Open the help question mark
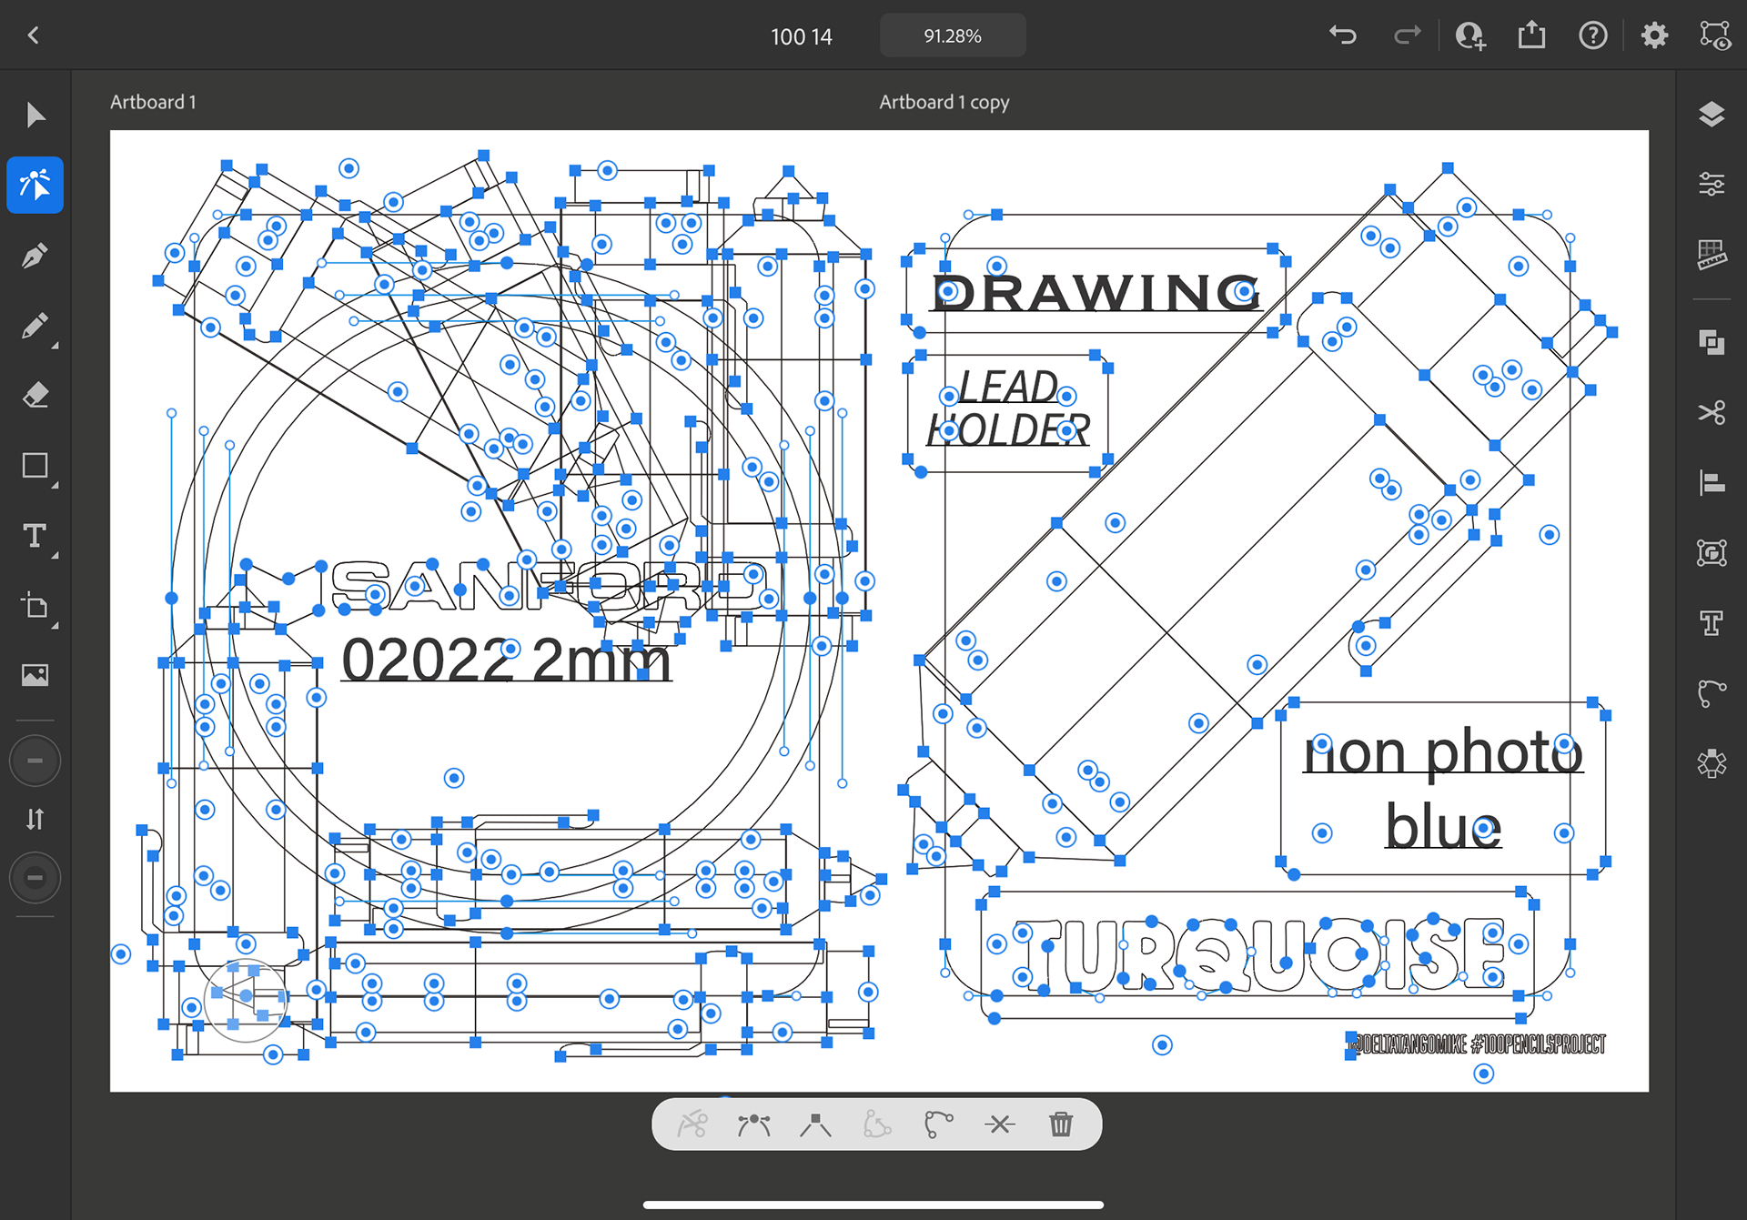 [x=1592, y=35]
